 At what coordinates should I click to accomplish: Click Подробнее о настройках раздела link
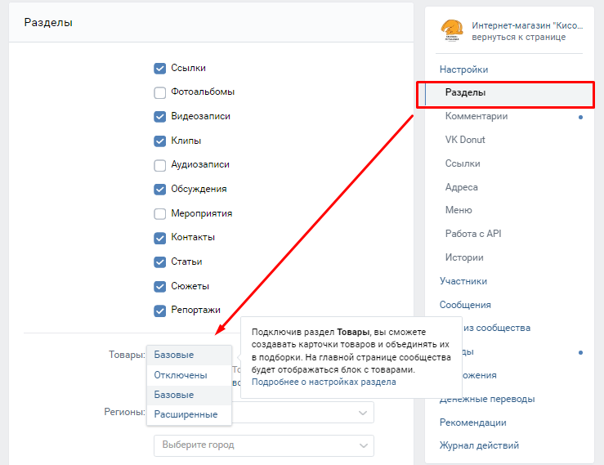coord(324,382)
